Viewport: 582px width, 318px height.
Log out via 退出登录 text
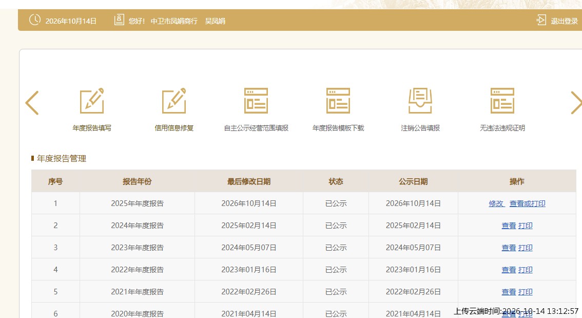564,21
